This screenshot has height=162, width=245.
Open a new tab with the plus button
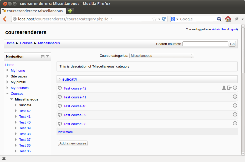point(70,11)
